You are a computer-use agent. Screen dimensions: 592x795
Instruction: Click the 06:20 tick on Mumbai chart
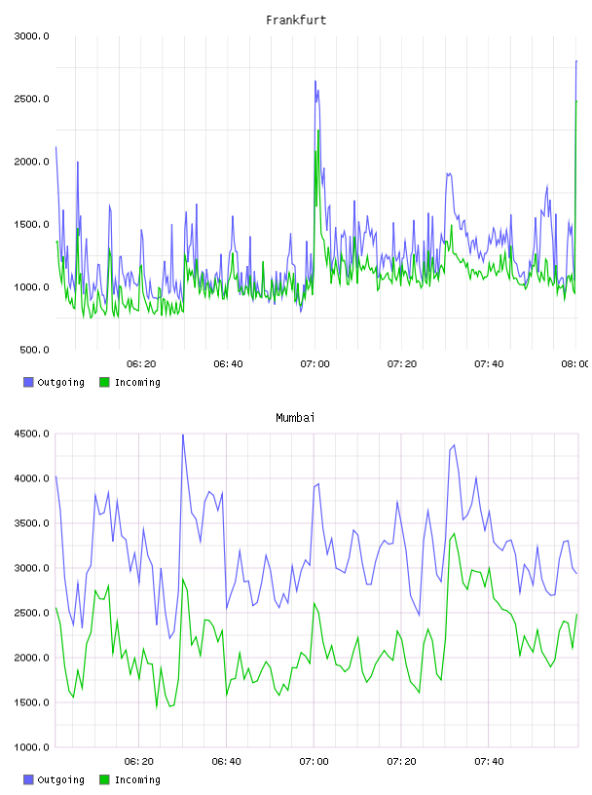click(139, 762)
